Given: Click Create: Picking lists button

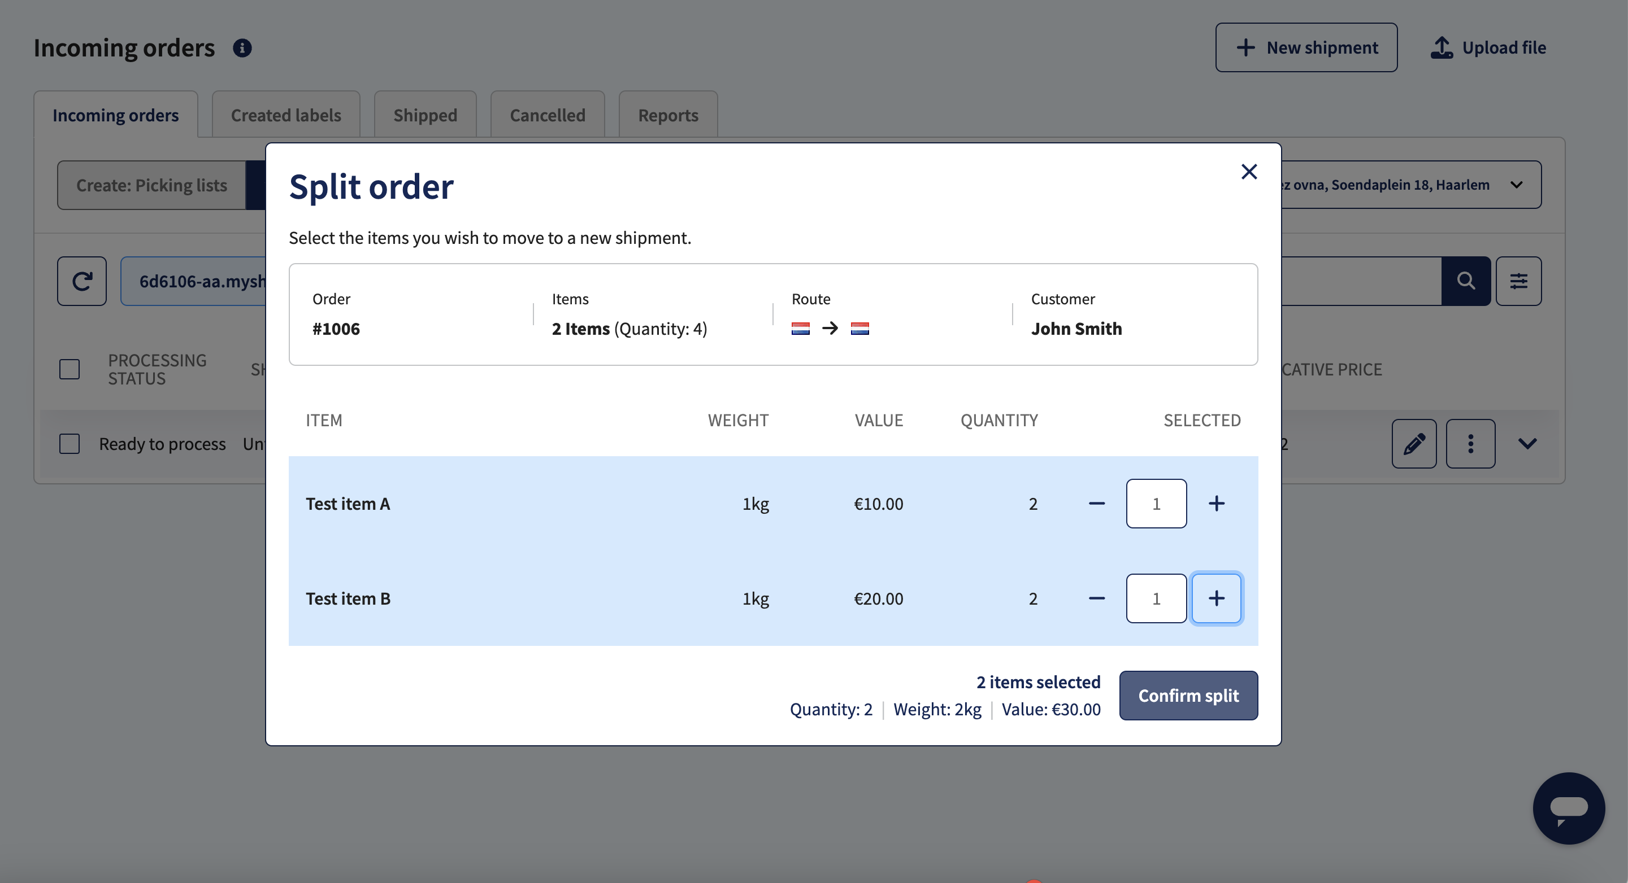Looking at the screenshot, I should coord(151,185).
